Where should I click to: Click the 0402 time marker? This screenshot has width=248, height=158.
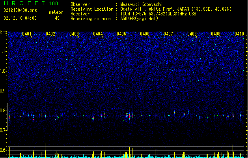pos(50,34)
